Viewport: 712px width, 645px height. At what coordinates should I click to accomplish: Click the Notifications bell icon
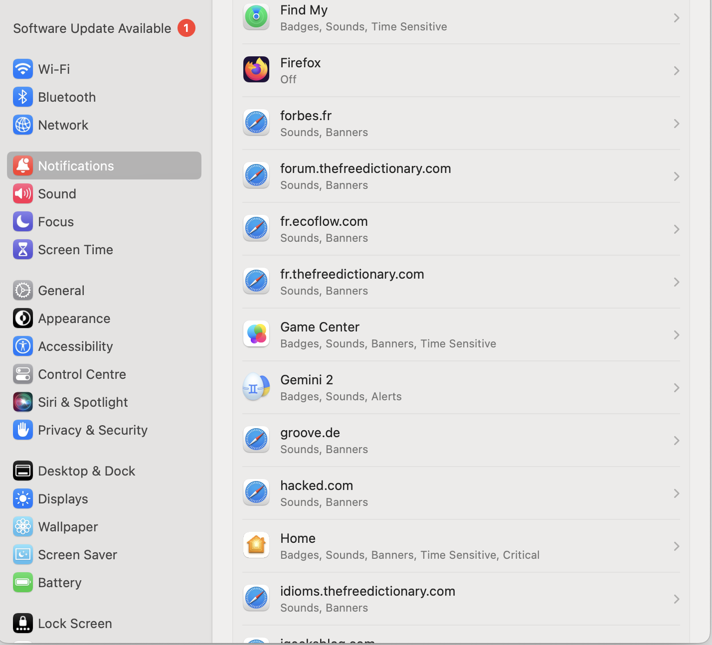[x=23, y=165]
